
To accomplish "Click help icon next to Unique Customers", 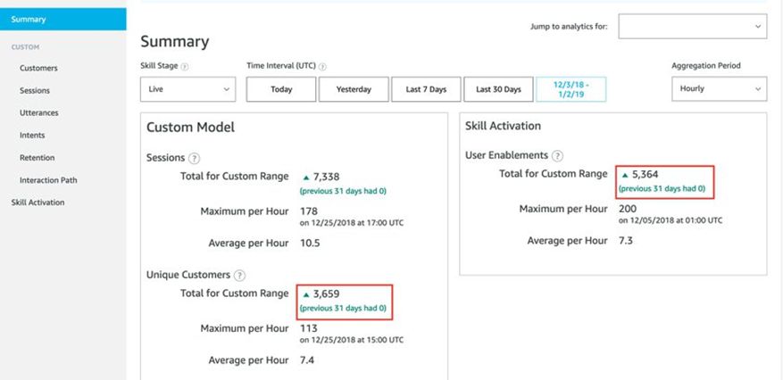I will coord(239,276).
